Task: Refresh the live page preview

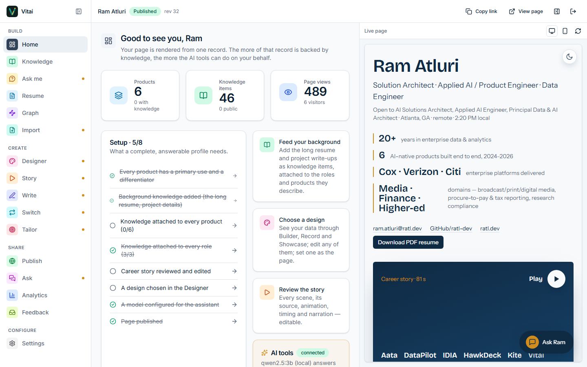Action: point(578,31)
